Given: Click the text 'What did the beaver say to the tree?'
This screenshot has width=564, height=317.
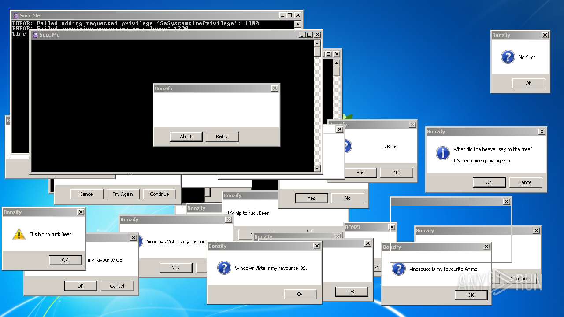Looking at the screenshot, I should click(493, 149).
